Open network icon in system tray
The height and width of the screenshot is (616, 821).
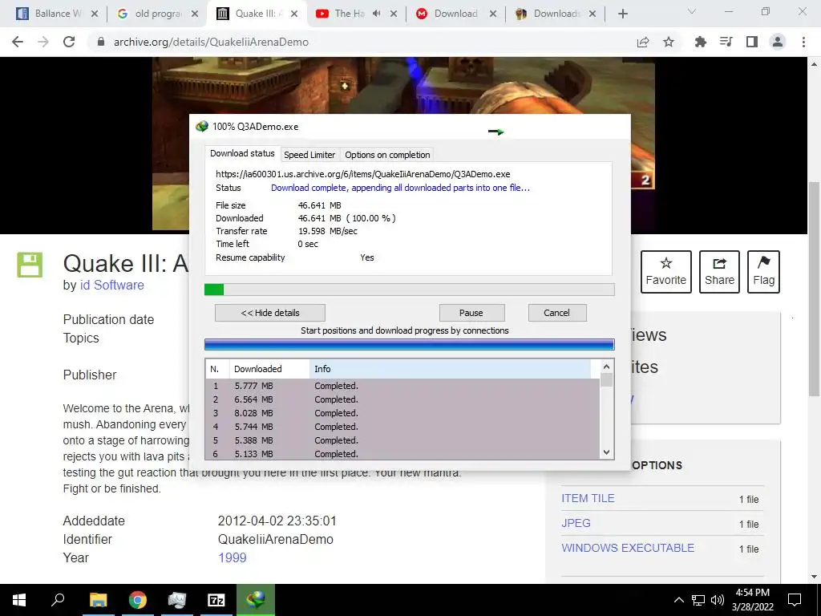(698, 600)
